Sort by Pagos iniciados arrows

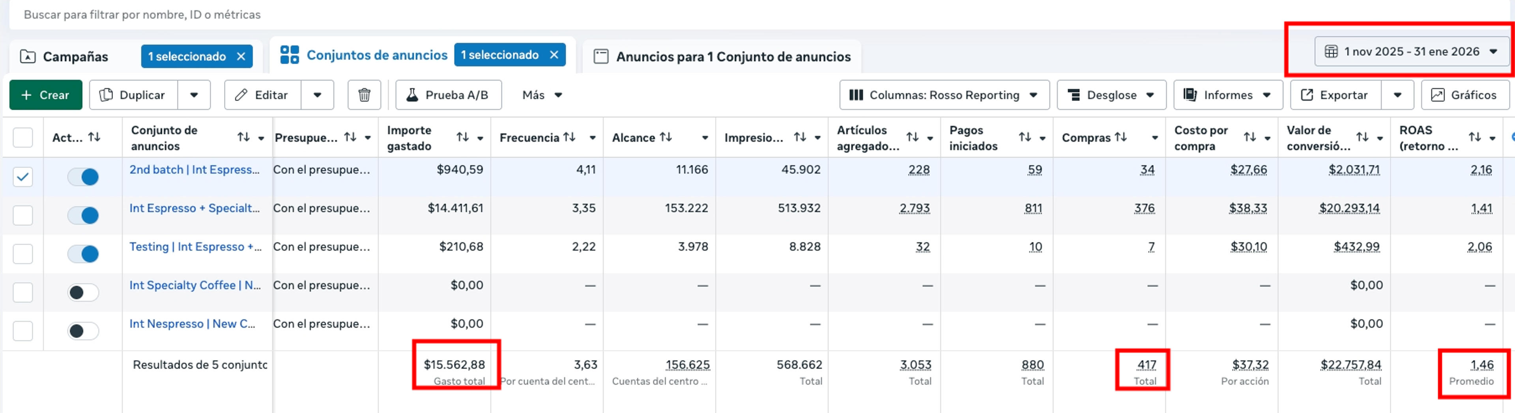(1025, 137)
